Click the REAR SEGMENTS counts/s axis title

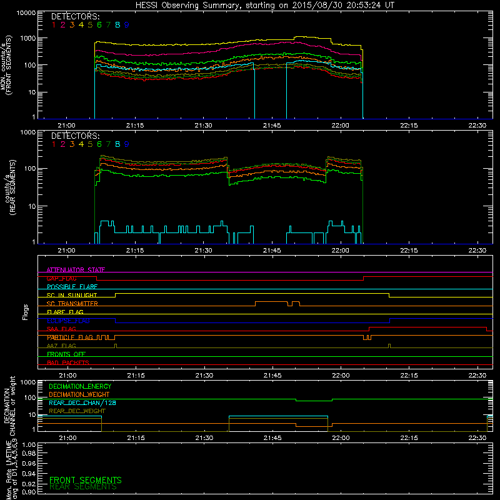coord(9,187)
